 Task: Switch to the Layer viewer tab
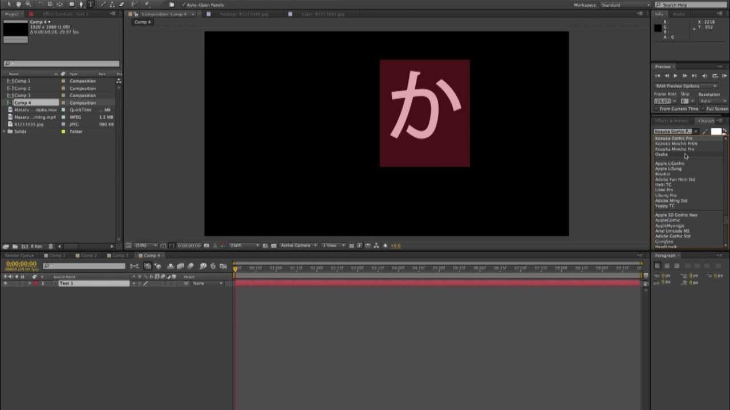(324, 14)
